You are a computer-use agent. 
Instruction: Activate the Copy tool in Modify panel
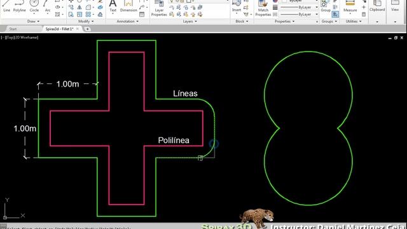[x=71, y=8]
